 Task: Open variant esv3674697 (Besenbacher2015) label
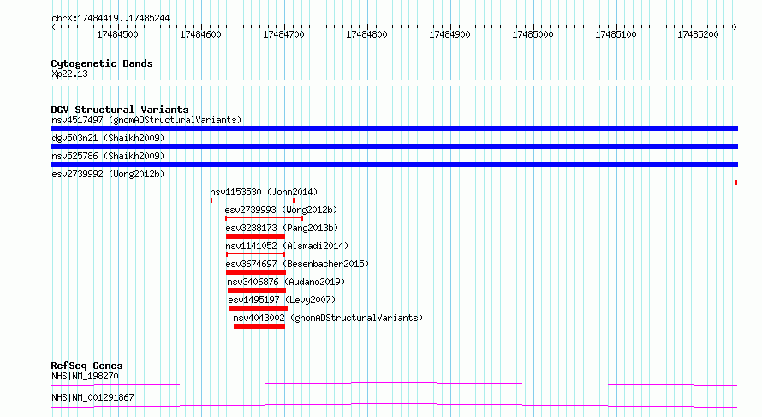(297, 264)
